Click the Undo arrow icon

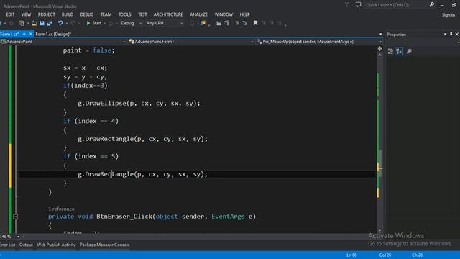60,23
